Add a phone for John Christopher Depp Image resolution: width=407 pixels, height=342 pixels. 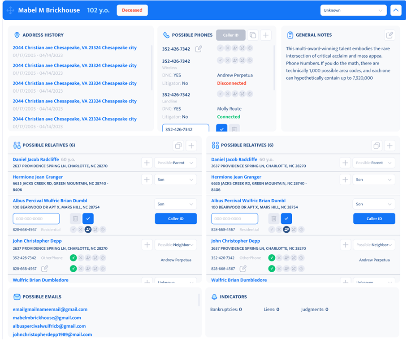coord(147,244)
